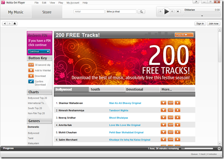Add Bhool Bhulaiyaa to wishlist
The height and width of the screenshot is (159, 224).
pos(163,117)
